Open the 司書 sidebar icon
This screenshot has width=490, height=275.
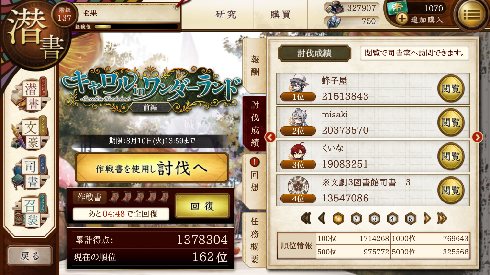pyautogui.click(x=30, y=173)
